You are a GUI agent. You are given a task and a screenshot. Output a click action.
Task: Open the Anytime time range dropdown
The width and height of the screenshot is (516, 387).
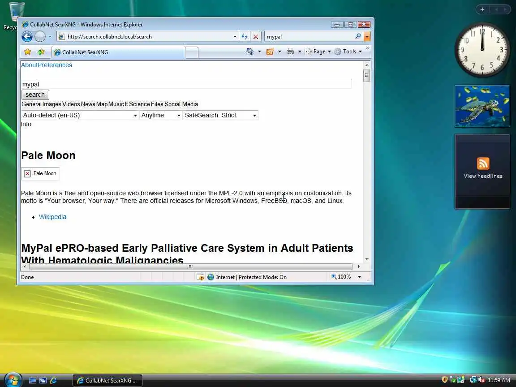point(161,115)
